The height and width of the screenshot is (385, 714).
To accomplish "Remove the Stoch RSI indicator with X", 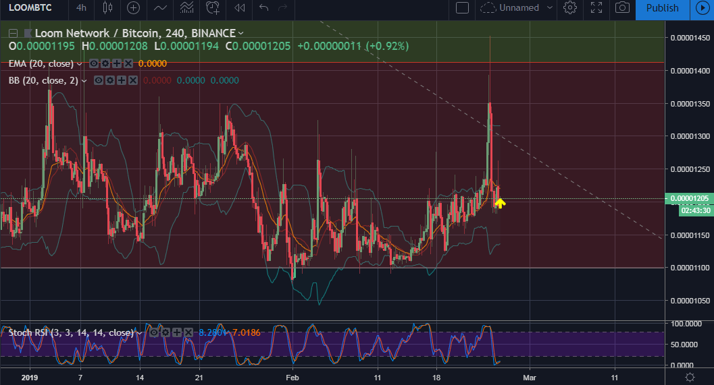I will (x=188, y=332).
